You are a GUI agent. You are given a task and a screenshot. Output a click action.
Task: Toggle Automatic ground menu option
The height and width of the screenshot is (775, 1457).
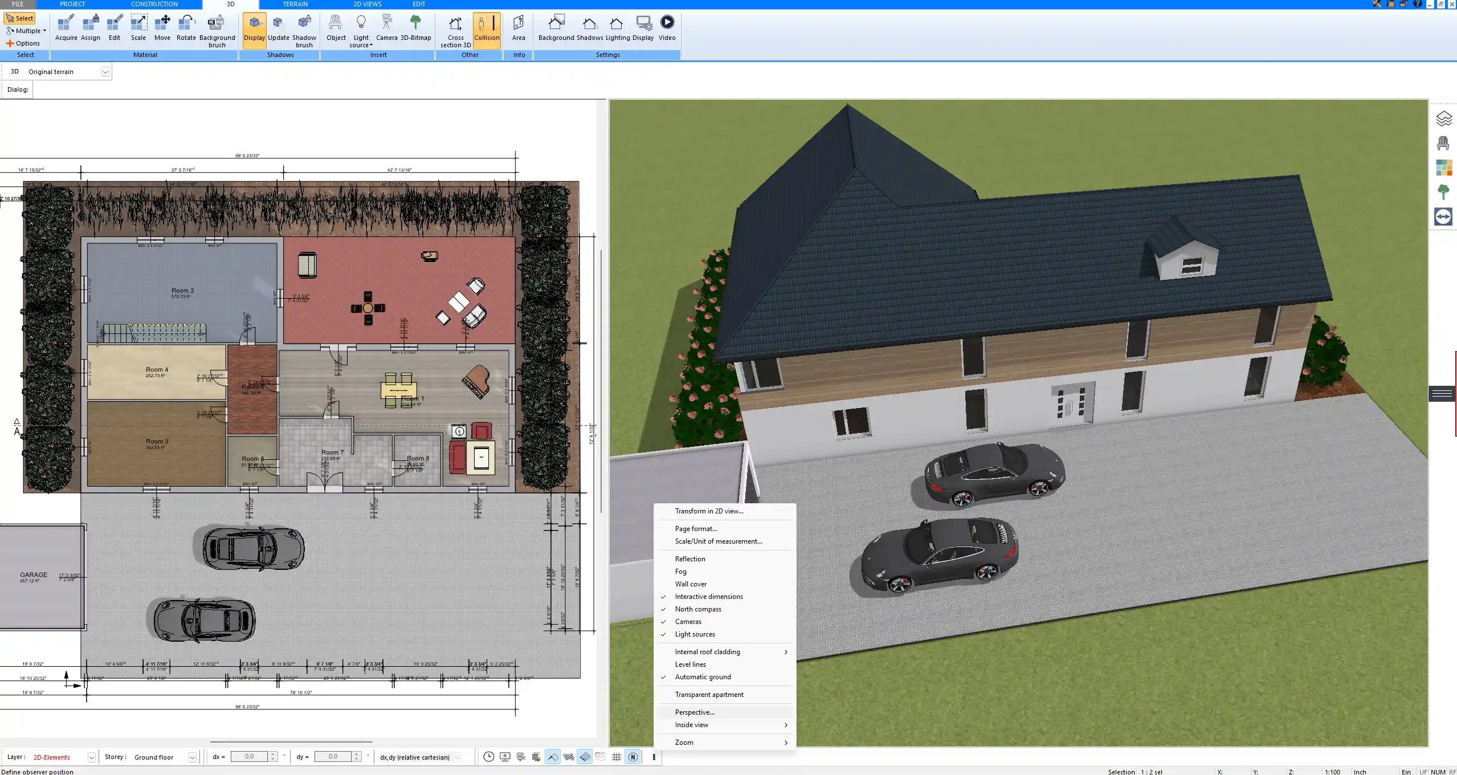703,677
